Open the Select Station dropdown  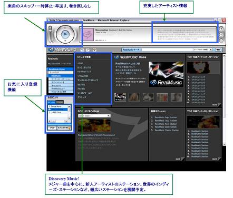point(94,116)
